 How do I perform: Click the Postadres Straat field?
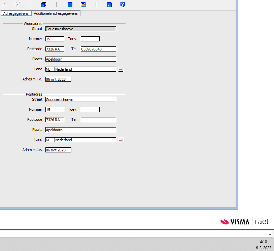tap(81, 100)
